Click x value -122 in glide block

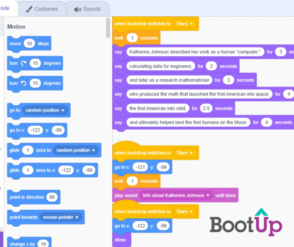point(66,170)
